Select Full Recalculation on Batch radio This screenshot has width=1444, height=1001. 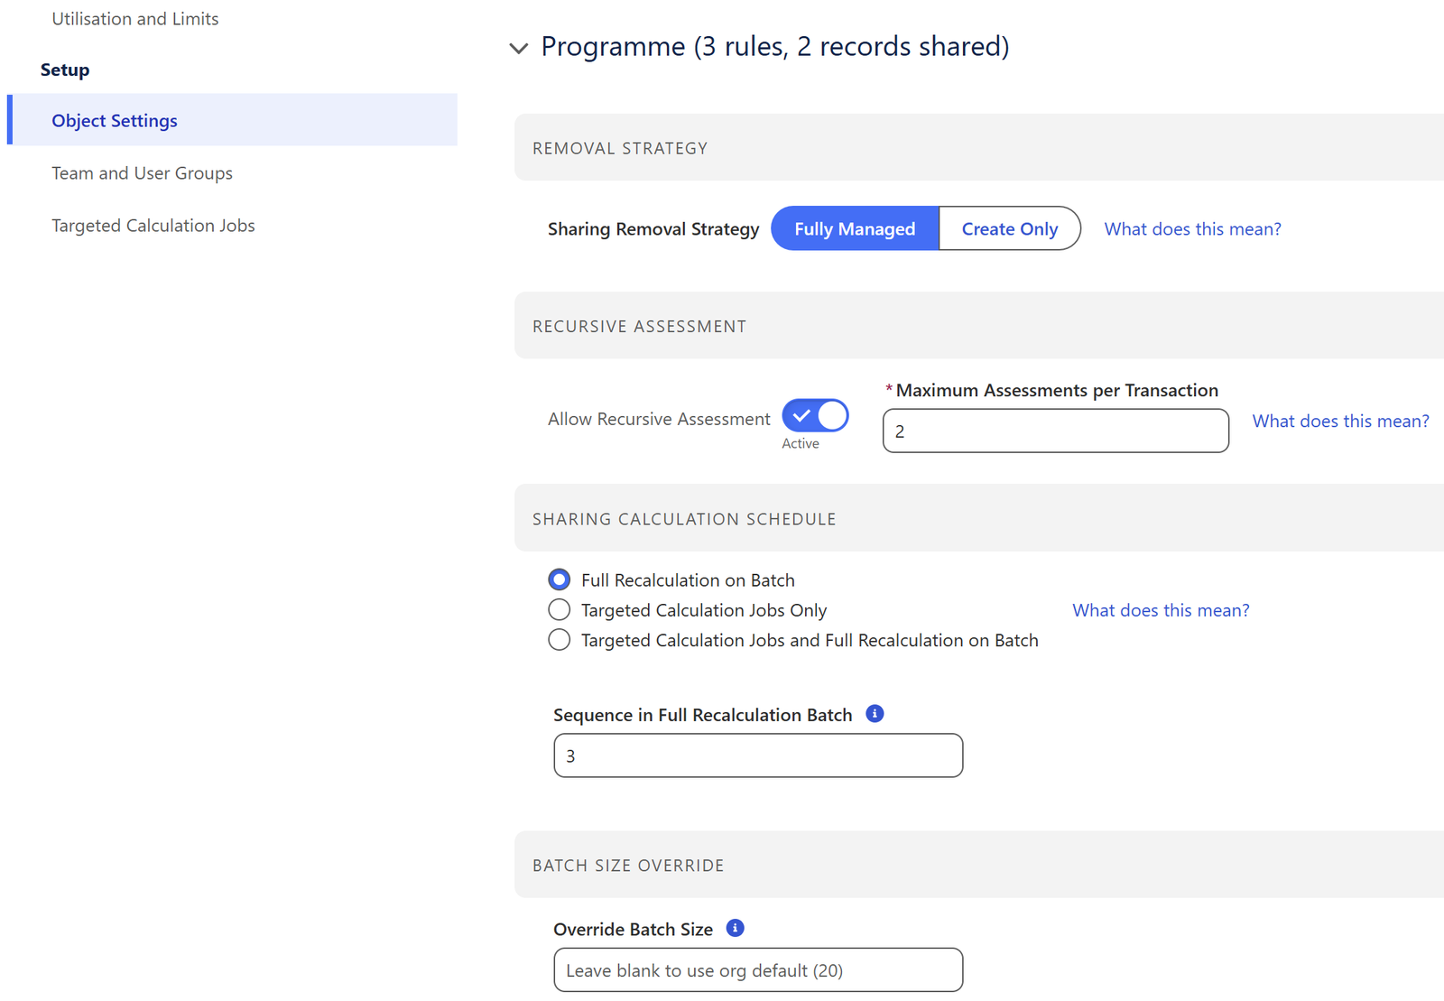point(560,579)
